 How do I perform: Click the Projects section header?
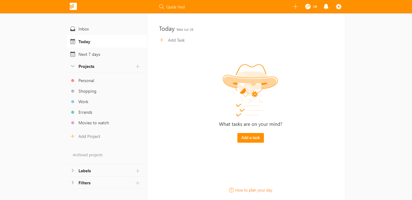click(x=86, y=66)
